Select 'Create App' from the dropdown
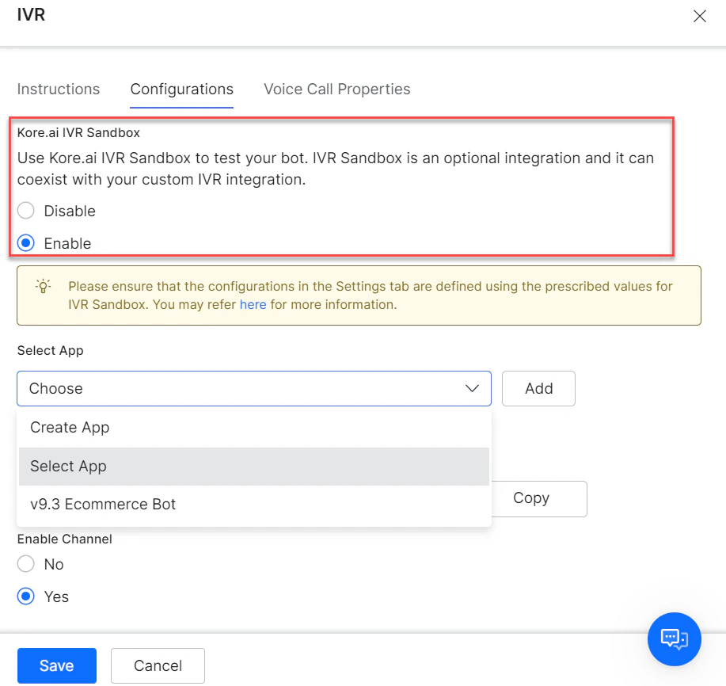The height and width of the screenshot is (686, 726). [x=70, y=427]
